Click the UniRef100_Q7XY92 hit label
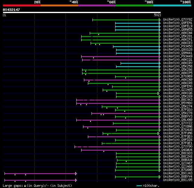 (x=178, y=19)
